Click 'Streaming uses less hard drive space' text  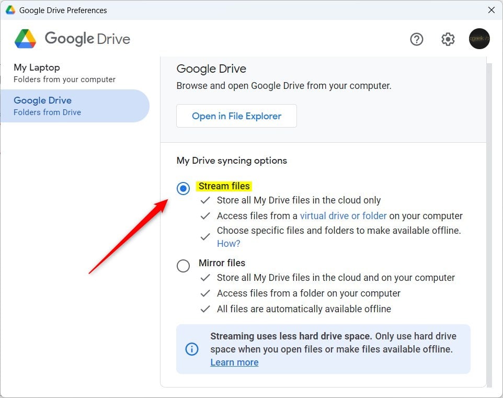tap(291, 336)
